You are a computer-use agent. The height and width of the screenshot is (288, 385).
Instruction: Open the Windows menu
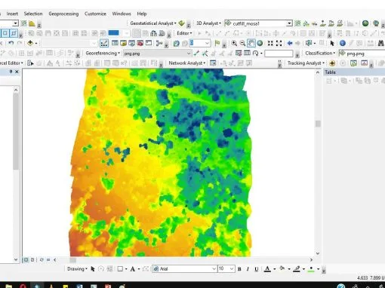coord(122,14)
